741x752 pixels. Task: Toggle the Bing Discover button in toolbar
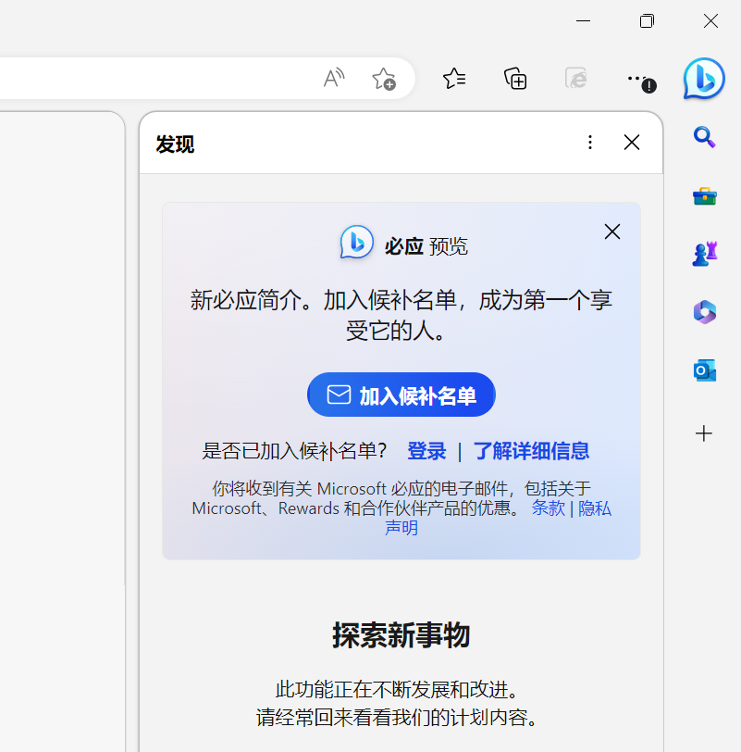click(x=704, y=79)
